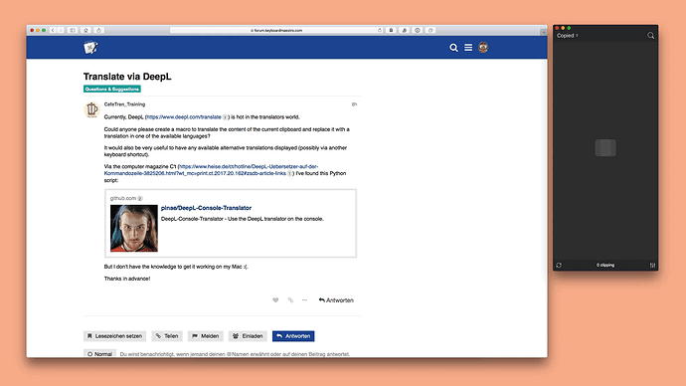
Task: Copy post link via chain icon
Action: pos(290,300)
